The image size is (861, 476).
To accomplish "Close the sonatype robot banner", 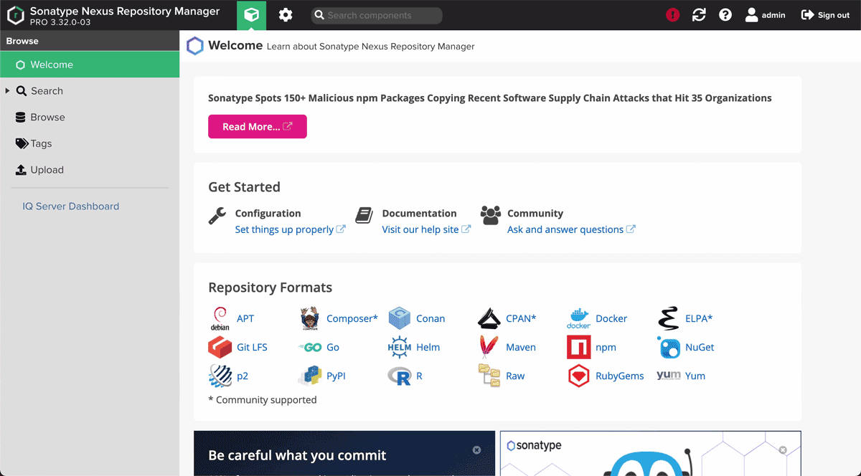I will (x=783, y=450).
